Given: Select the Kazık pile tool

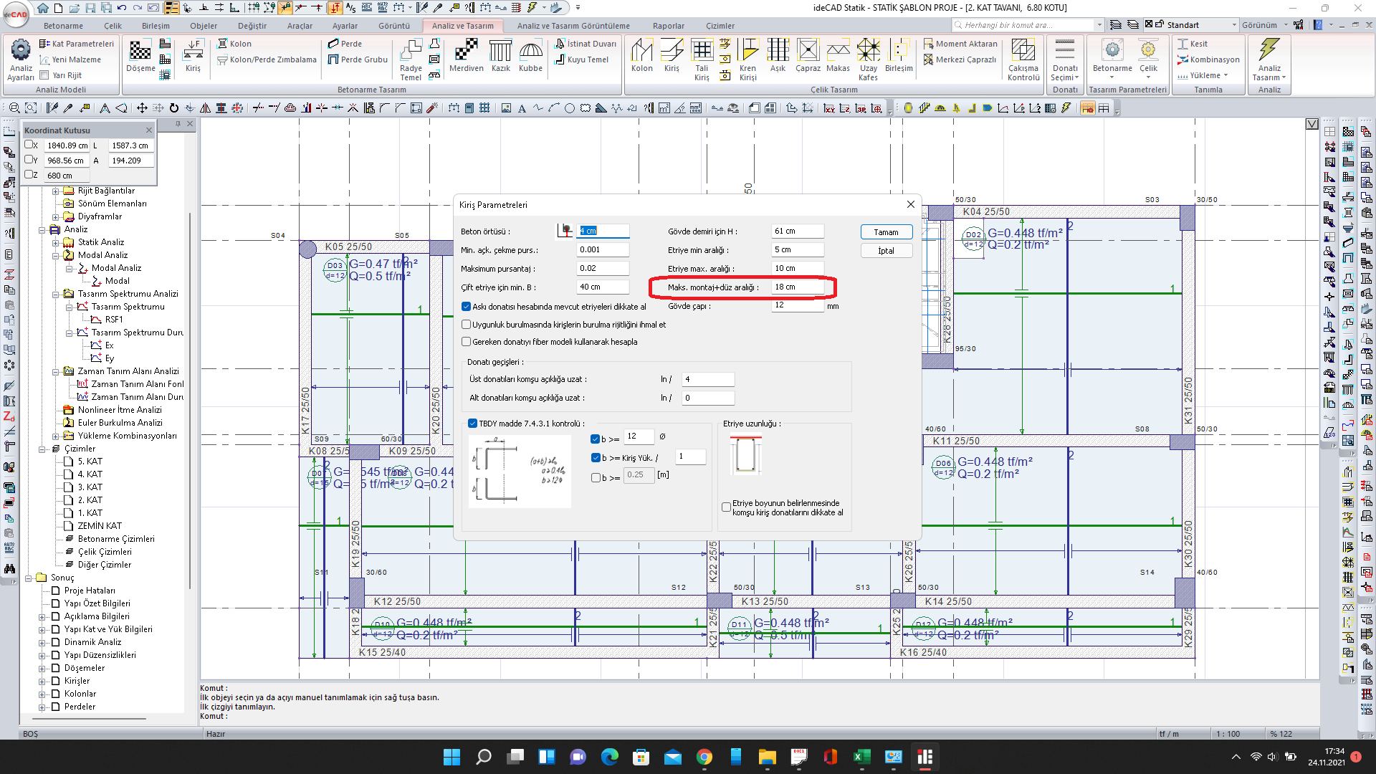Looking at the screenshot, I should [500, 56].
